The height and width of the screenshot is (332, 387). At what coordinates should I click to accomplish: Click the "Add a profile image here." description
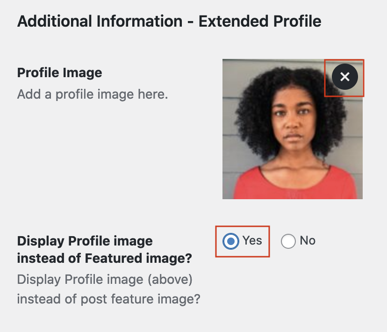click(x=92, y=94)
